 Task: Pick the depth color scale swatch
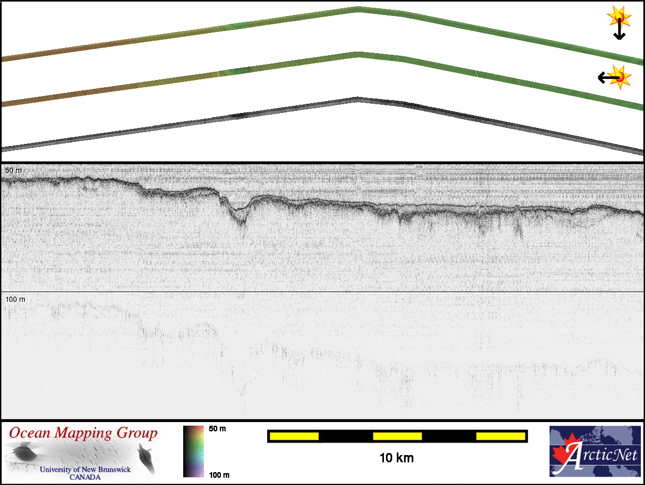(x=194, y=451)
